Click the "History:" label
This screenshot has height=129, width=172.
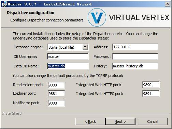[x=100, y=66]
